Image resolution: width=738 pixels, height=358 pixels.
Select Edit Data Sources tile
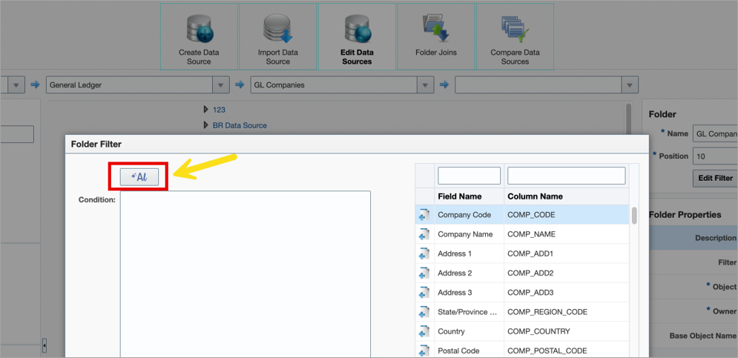point(357,37)
